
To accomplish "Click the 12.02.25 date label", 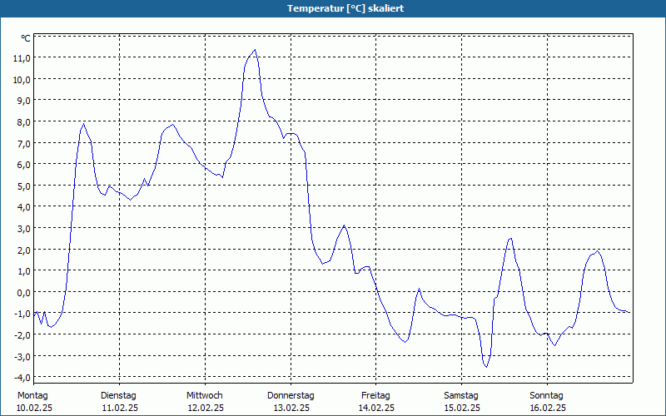I will click(x=206, y=409).
